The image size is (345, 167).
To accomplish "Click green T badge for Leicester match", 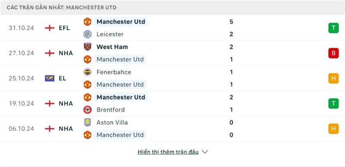I will (333, 28).
